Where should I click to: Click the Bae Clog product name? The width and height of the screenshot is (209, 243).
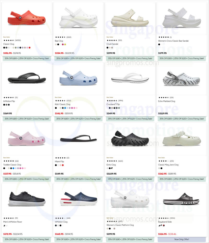click(59, 41)
